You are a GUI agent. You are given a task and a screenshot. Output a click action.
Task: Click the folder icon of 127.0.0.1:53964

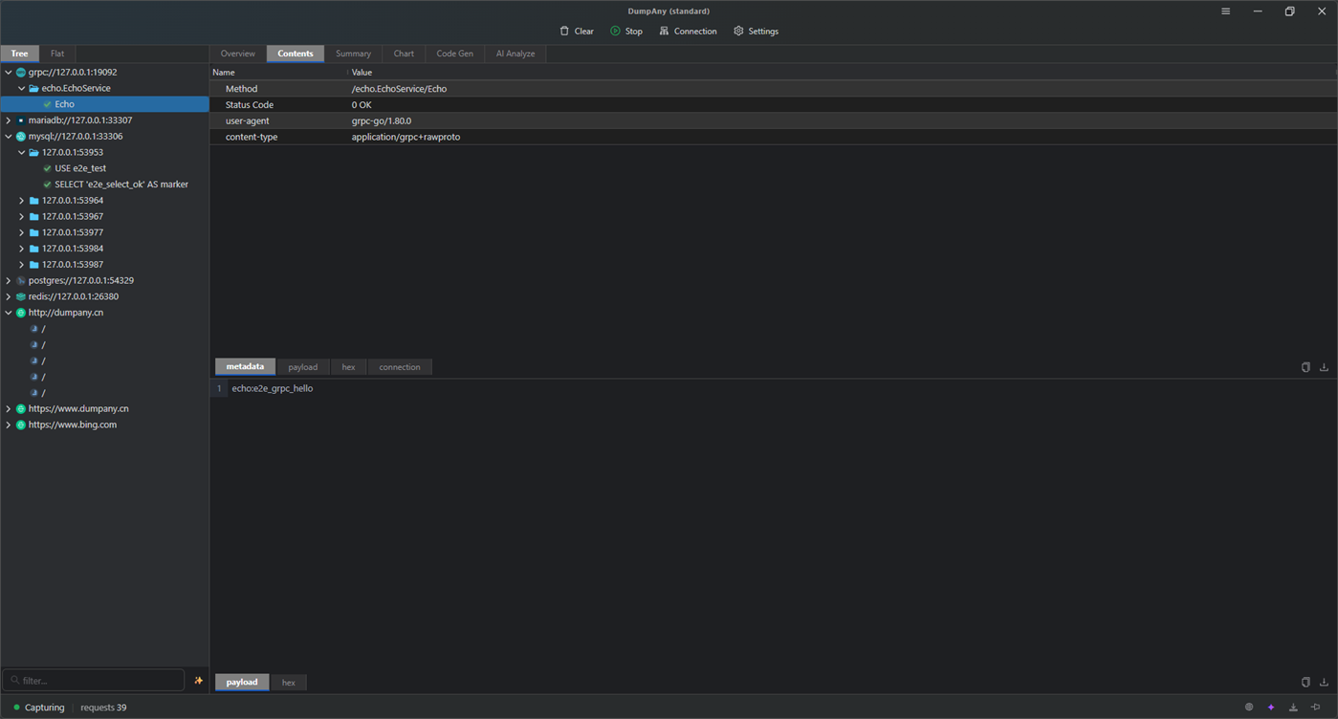[x=34, y=201]
